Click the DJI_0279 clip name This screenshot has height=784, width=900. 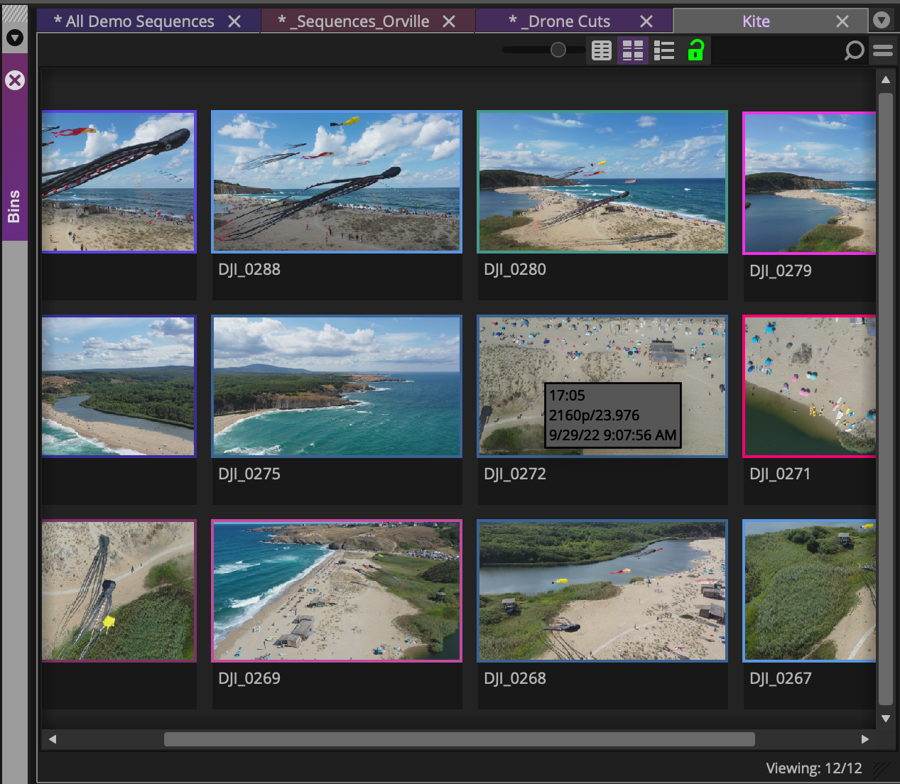coord(781,271)
